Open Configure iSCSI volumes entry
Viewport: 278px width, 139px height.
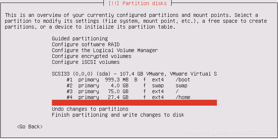tap(86, 62)
